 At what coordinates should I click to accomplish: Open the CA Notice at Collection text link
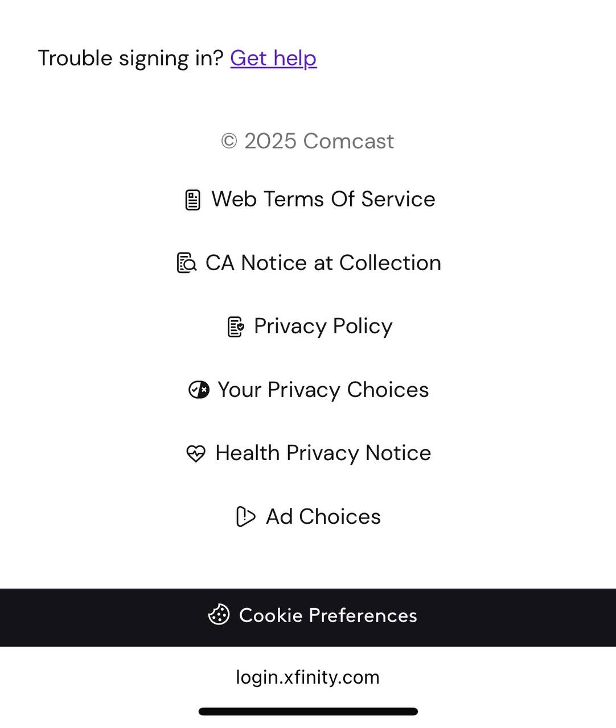pyautogui.click(x=323, y=263)
